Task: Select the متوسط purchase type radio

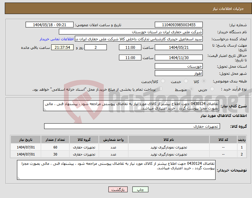Action: coord(191,89)
